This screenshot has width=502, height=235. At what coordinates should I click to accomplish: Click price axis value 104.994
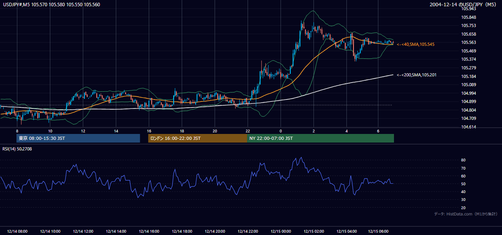[x=468, y=93]
